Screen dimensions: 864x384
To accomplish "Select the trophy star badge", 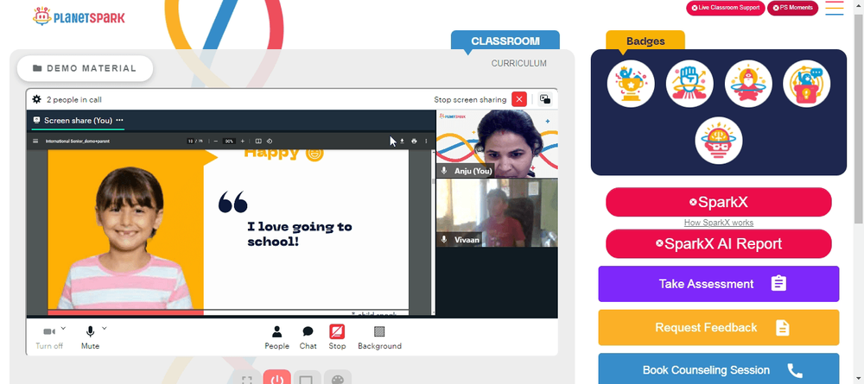I will tap(631, 84).
